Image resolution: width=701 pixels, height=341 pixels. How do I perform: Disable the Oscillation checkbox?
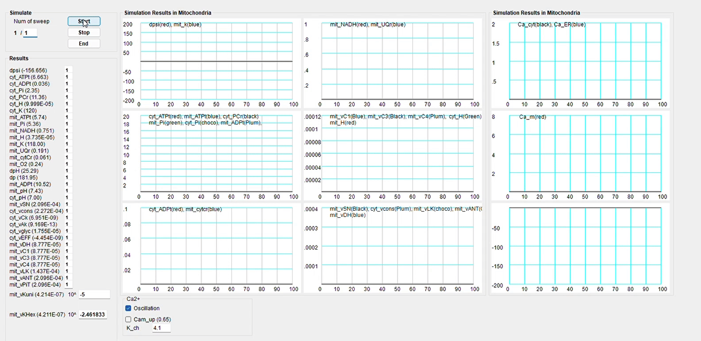(128, 308)
